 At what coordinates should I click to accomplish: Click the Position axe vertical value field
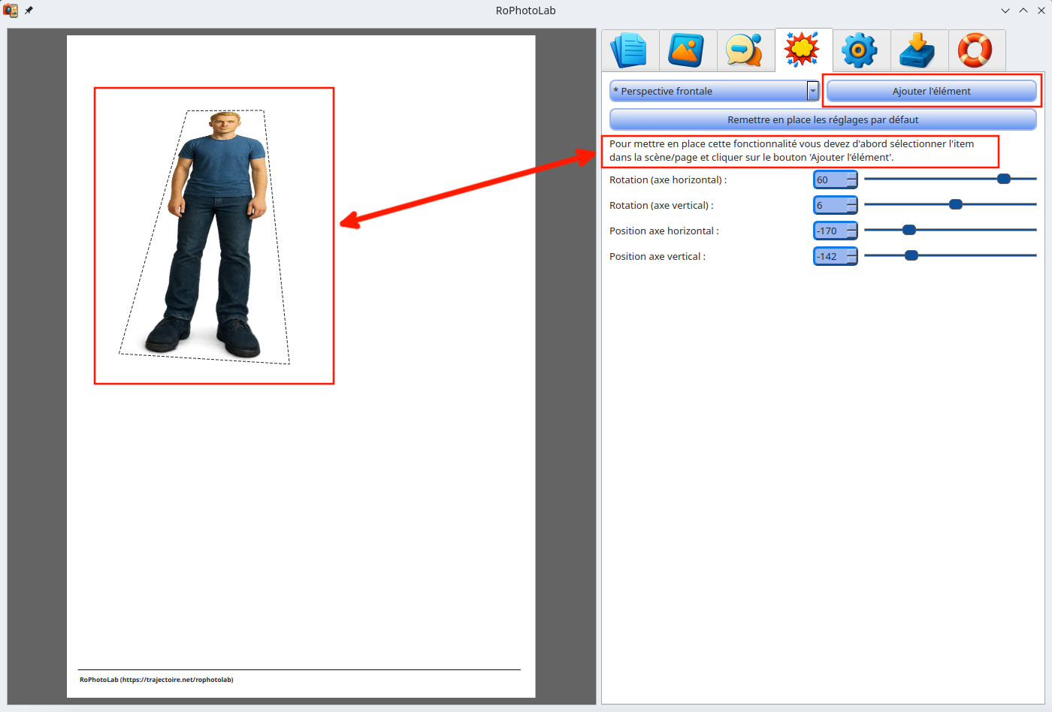click(x=830, y=257)
